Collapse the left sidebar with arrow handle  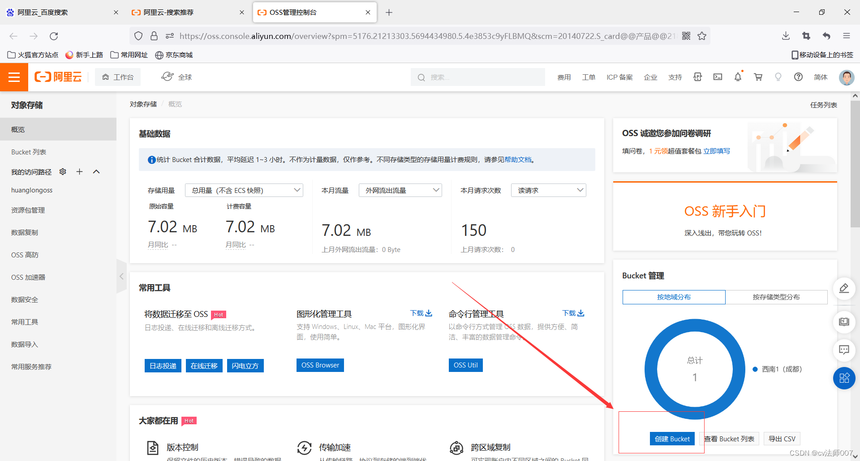pyautogui.click(x=121, y=276)
